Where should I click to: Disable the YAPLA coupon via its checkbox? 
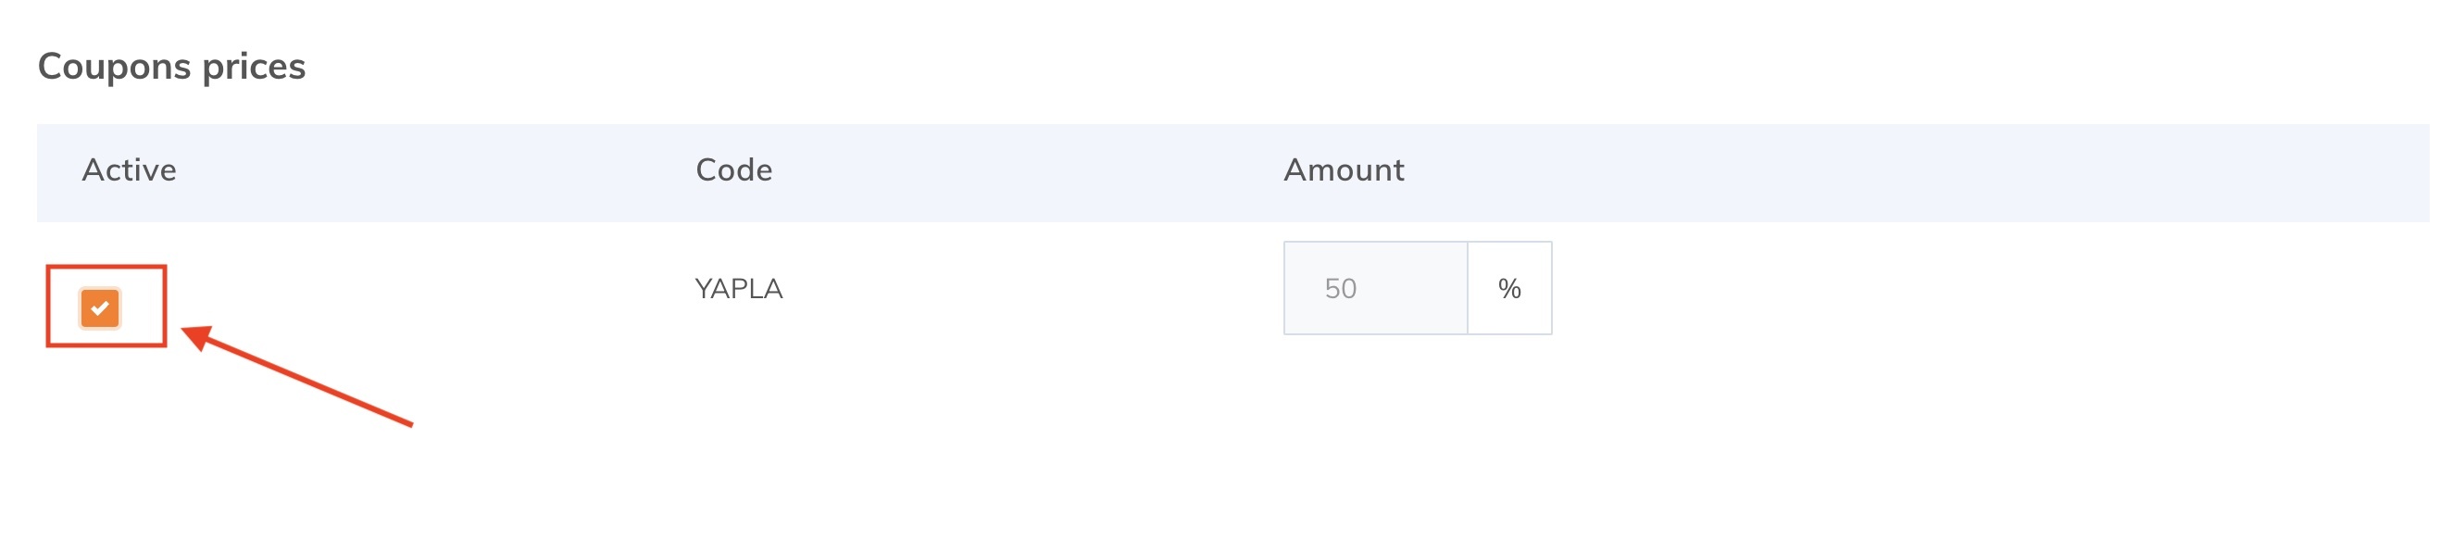100,308
